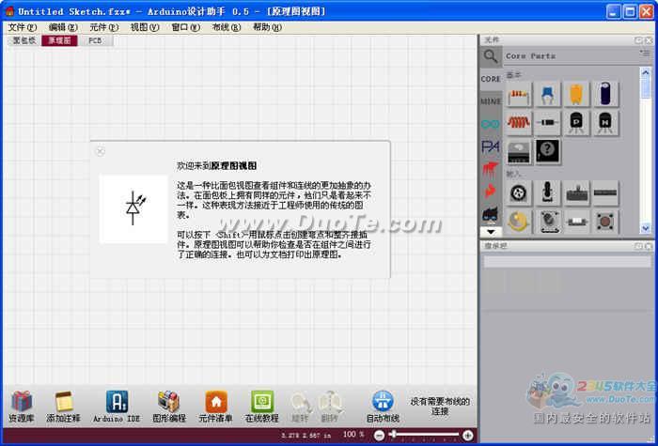Viewport: 658px width, 446px height.
Task: Switch to the CORE parts bin
Action: click(x=490, y=79)
